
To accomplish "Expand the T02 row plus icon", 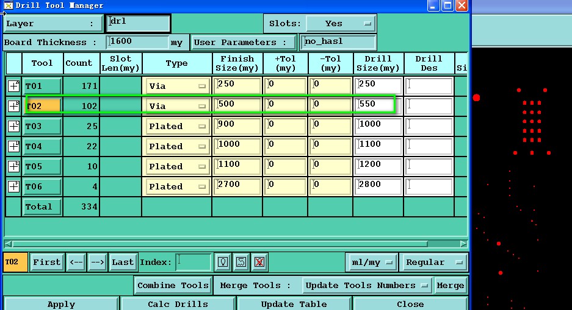I will coord(13,106).
